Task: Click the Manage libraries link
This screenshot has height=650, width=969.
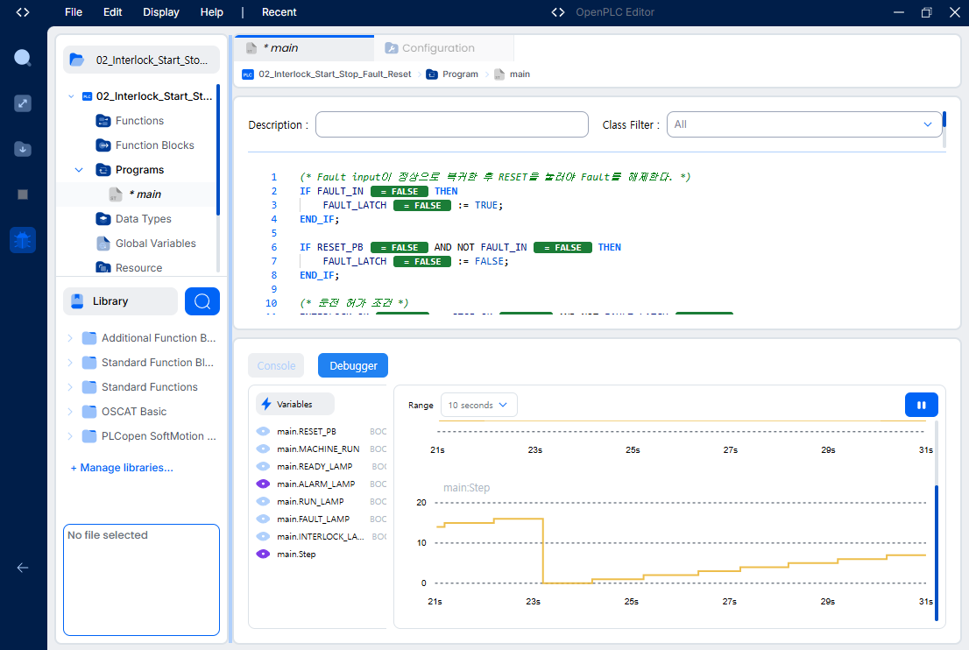Action: (122, 468)
